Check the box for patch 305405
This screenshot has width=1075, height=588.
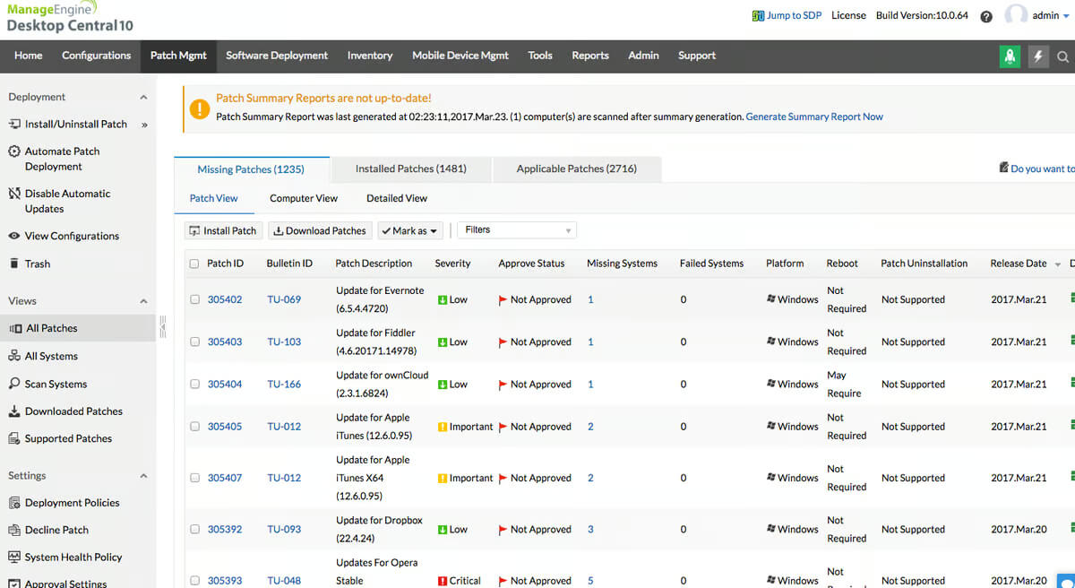pos(194,427)
